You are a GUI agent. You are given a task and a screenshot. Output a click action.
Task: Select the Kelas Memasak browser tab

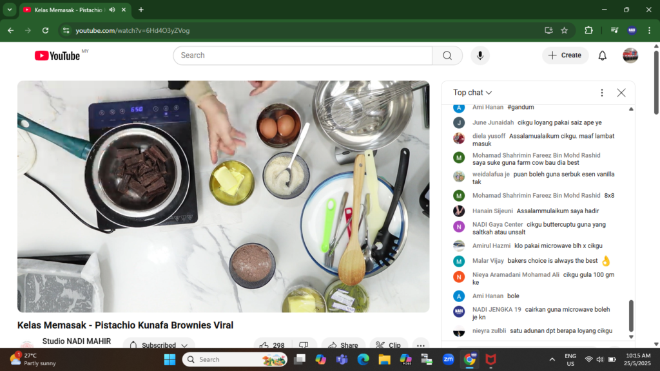coord(67,10)
